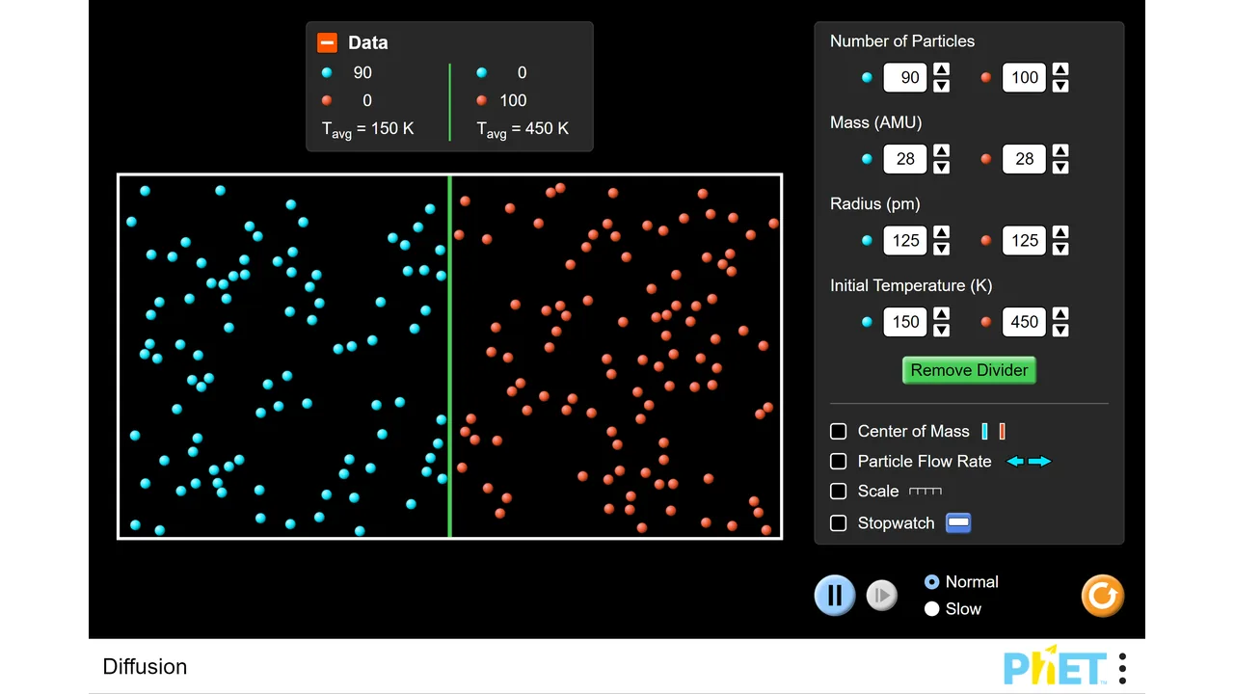Enable the Particle Flow Rate checkbox

coord(839,461)
